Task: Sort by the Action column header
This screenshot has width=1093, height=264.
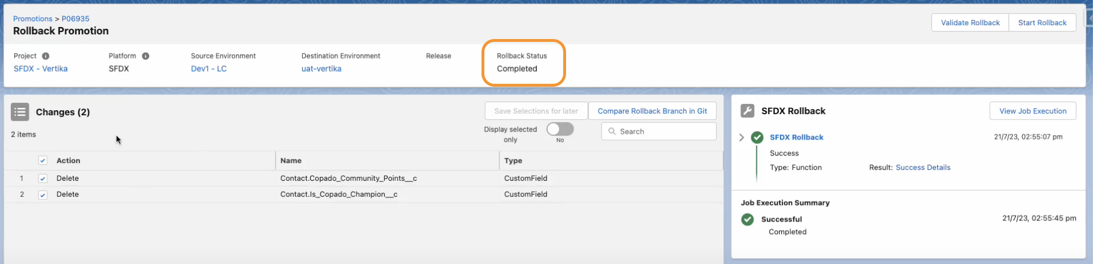Action: point(68,161)
